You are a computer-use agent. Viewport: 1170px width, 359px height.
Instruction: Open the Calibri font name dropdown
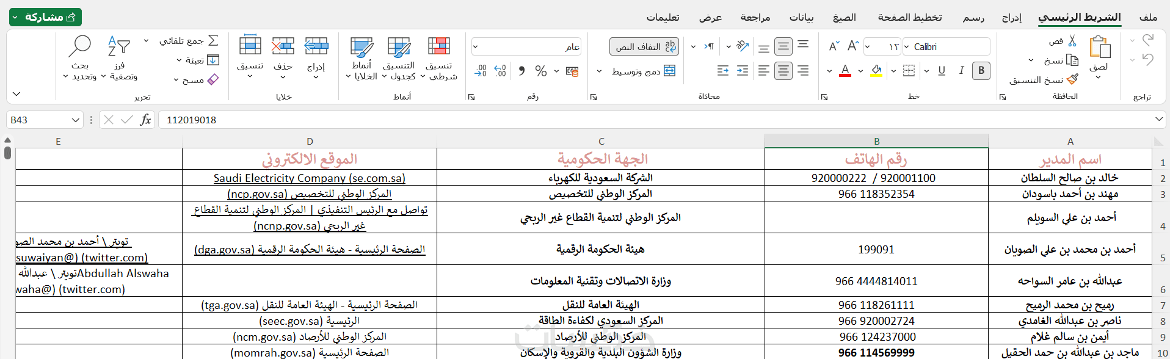907,46
